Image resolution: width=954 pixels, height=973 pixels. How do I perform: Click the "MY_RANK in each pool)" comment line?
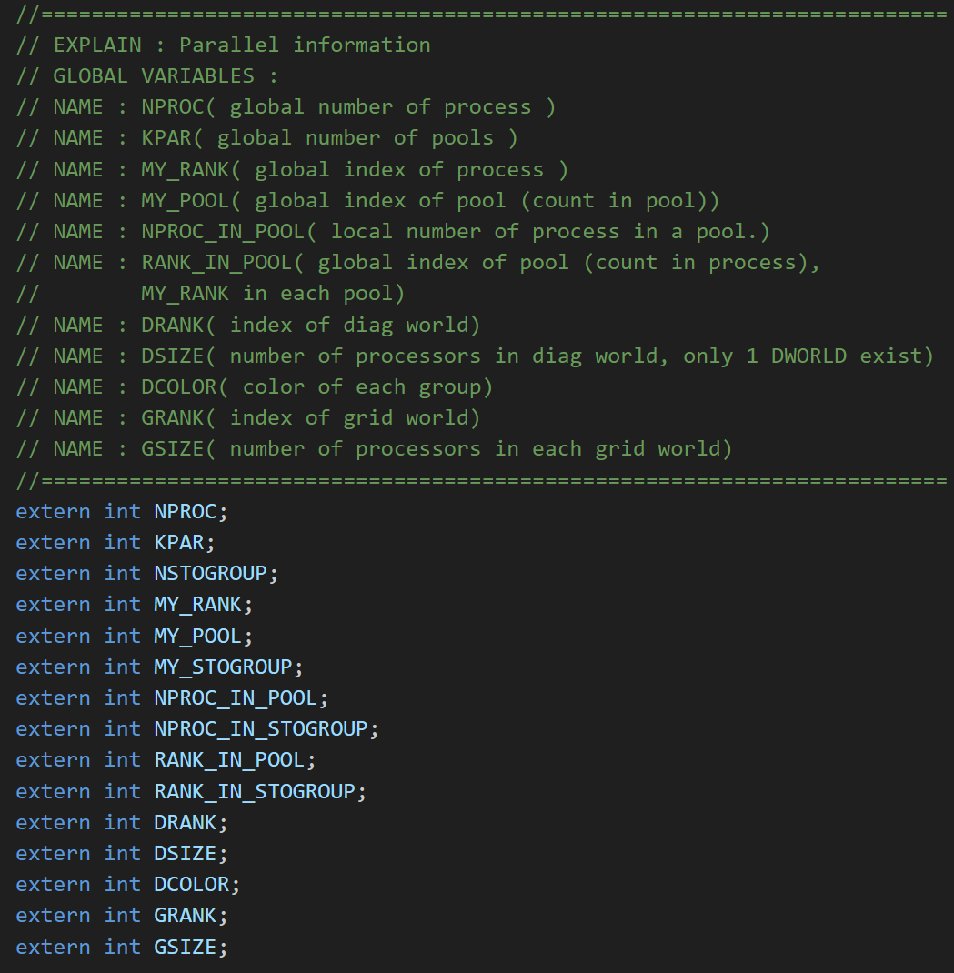pyautogui.click(x=273, y=293)
